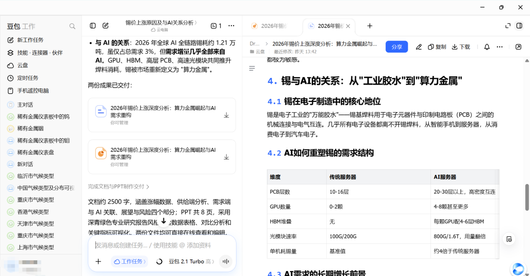Open 云盘 in the sidebar
The height and width of the screenshot is (276, 530).
[x=41, y=66]
